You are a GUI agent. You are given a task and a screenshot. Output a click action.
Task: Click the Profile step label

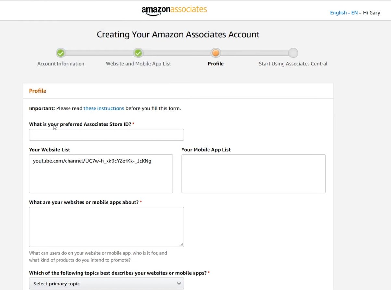(x=216, y=64)
